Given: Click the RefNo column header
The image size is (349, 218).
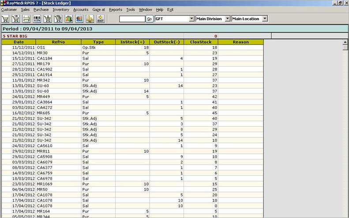Looking at the screenshot, I should click(x=59, y=42).
